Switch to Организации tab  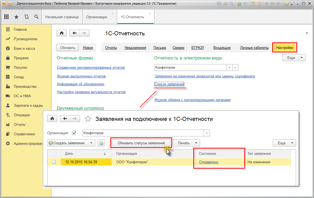click(x=97, y=17)
